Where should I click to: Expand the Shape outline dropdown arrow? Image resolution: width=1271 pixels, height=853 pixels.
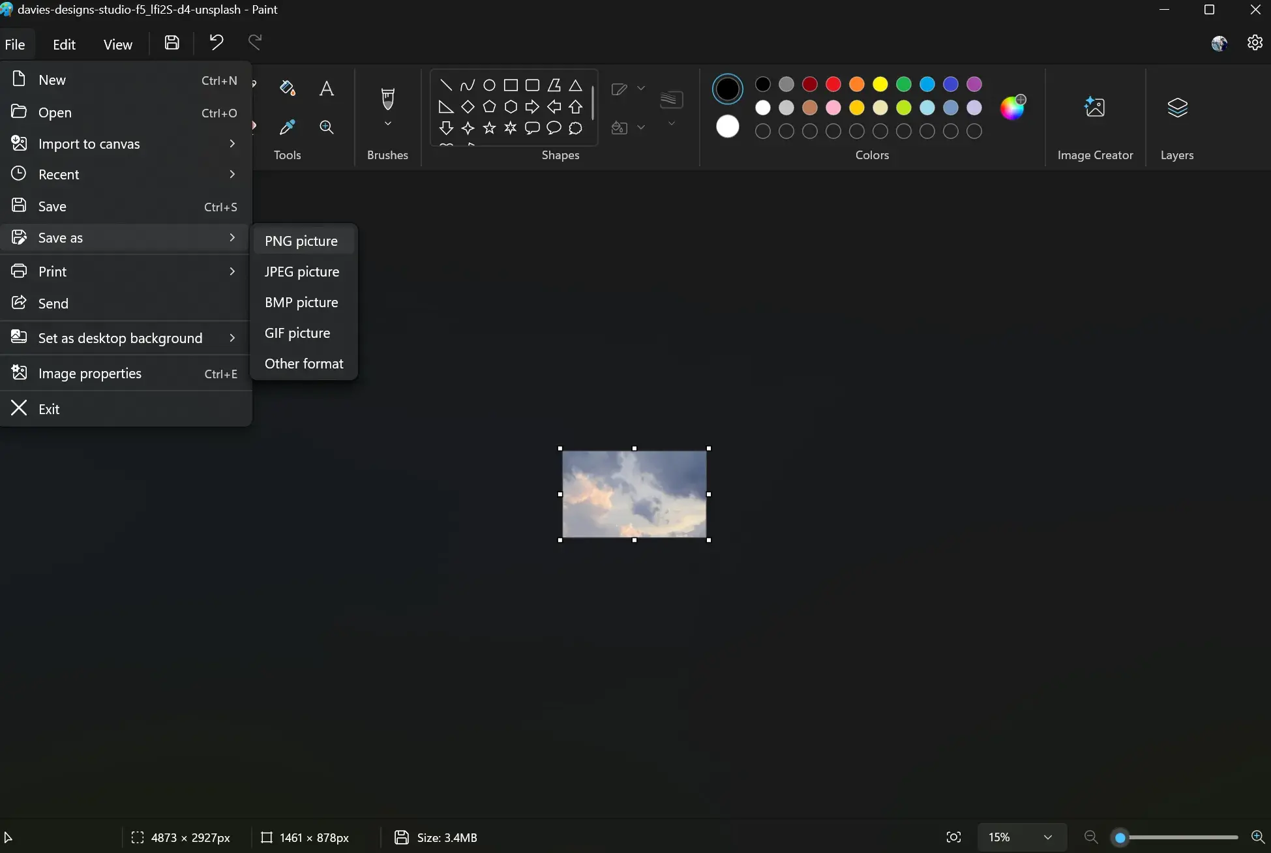click(x=642, y=88)
